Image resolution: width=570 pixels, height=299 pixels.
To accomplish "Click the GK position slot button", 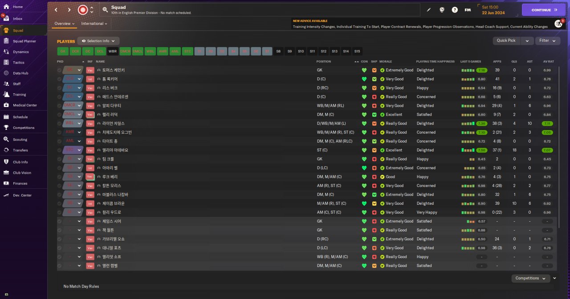I will [63, 51].
